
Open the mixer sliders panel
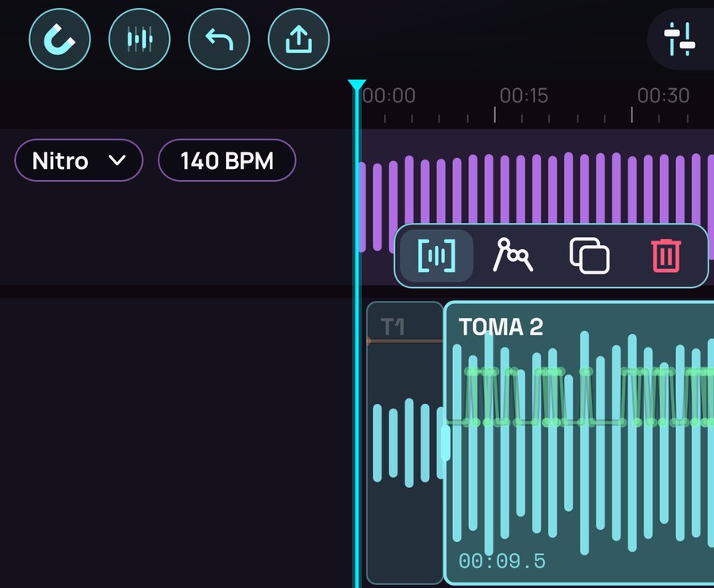pyautogui.click(x=680, y=39)
